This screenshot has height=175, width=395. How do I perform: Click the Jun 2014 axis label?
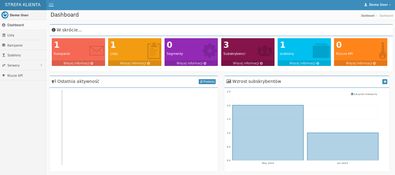[x=342, y=163]
